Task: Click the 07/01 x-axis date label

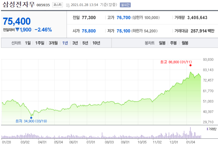Action: [x=91, y=142]
